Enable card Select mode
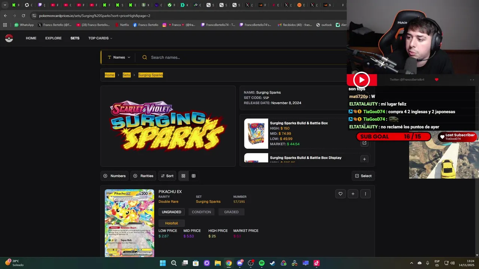The width and height of the screenshot is (479, 269). tap(363, 176)
